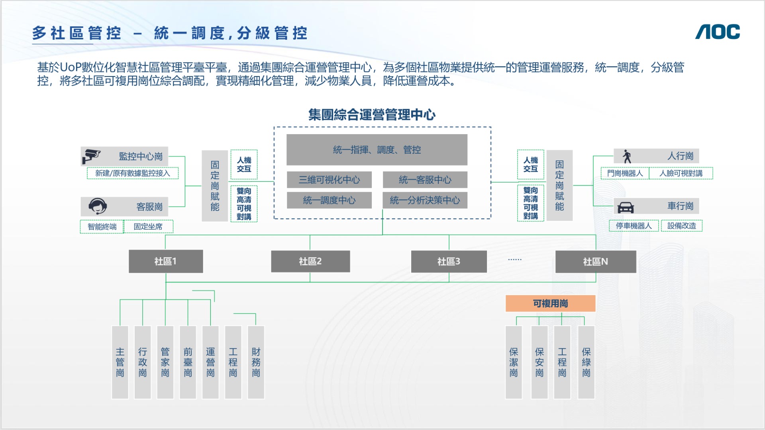Select the 社區1 box
Screen dimensions: 765x430
click(166, 261)
